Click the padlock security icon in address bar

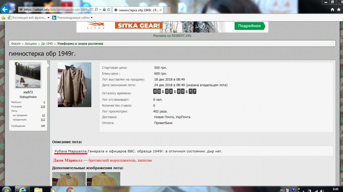click(104, 9)
